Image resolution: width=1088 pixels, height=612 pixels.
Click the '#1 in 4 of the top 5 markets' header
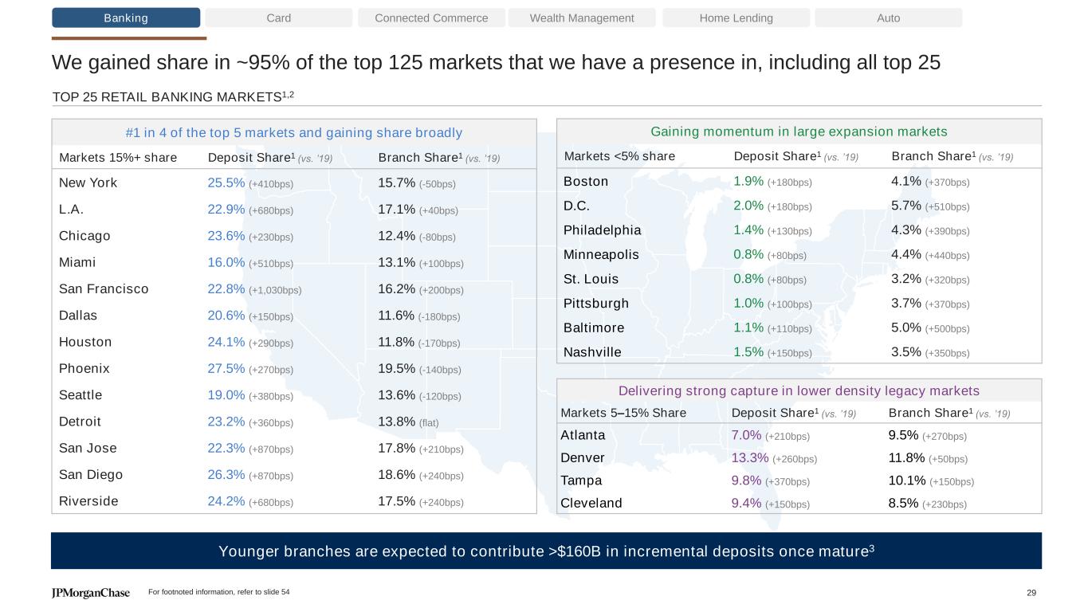294,132
